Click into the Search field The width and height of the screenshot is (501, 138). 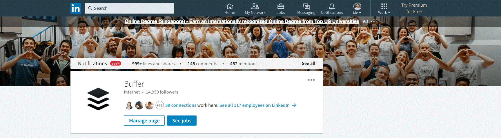[x=130, y=8]
